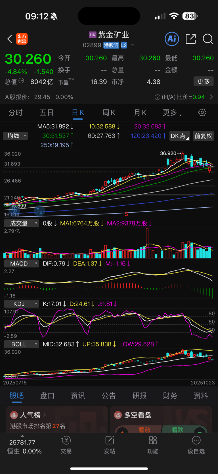Expand the 更多 chart period menu
Screen dimensions: 218x474
click(x=172, y=113)
